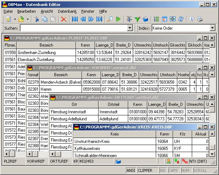Open the dropdown arrow beside open-folder icon
The height and width of the screenshot is (175, 219).
point(28,19)
